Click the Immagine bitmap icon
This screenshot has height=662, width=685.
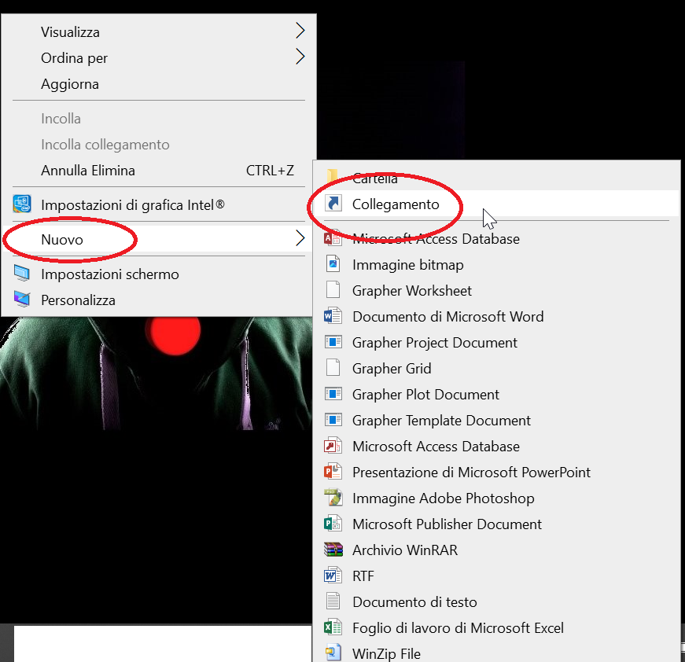[x=333, y=263]
